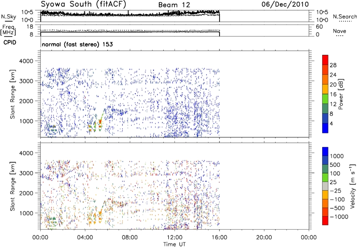Click the '60' right label on Nave axis
The width and height of the screenshot is (357, 247).
319,27
